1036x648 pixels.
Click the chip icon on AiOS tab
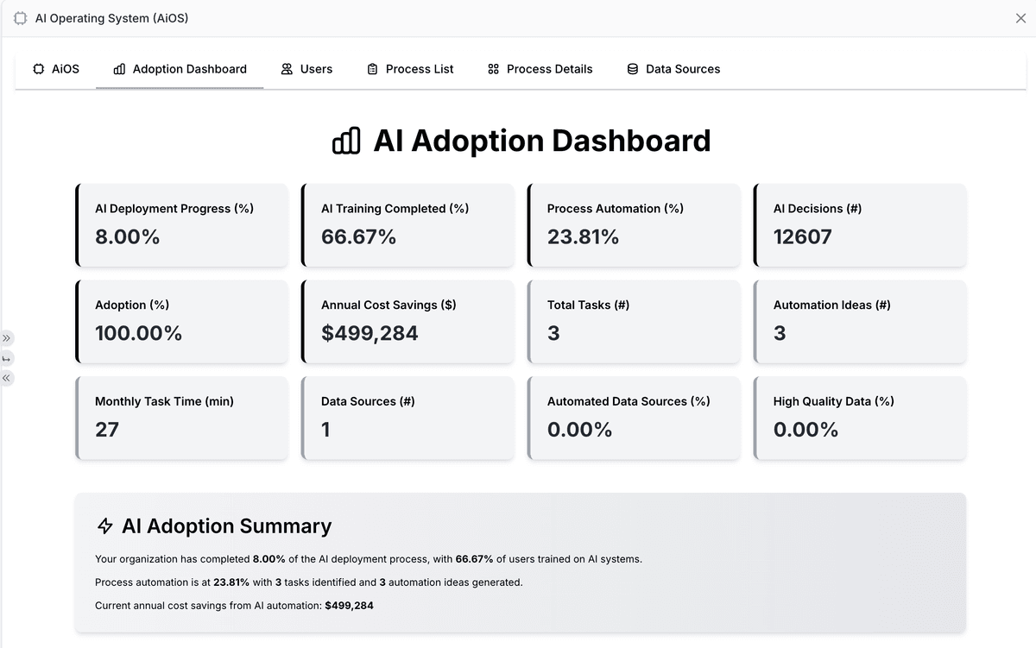tap(38, 69)
